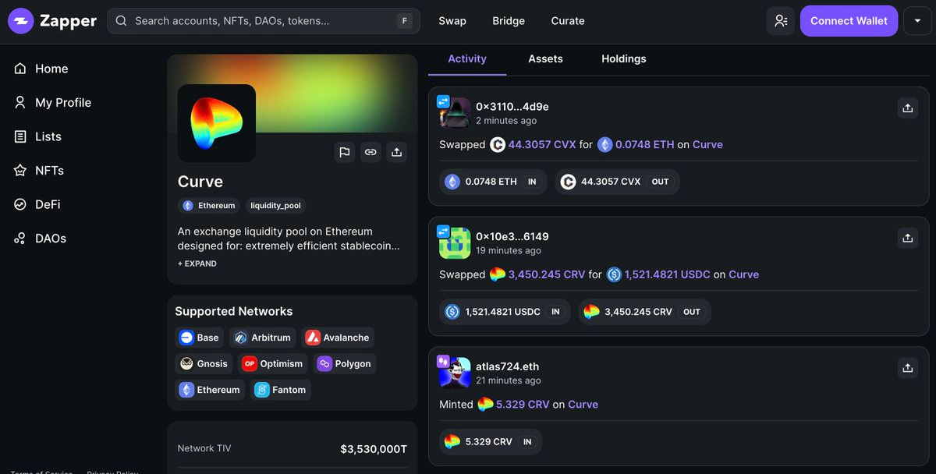
Task: Click the '21 minutes ago' timestamp
Action: tap(509, 381)
